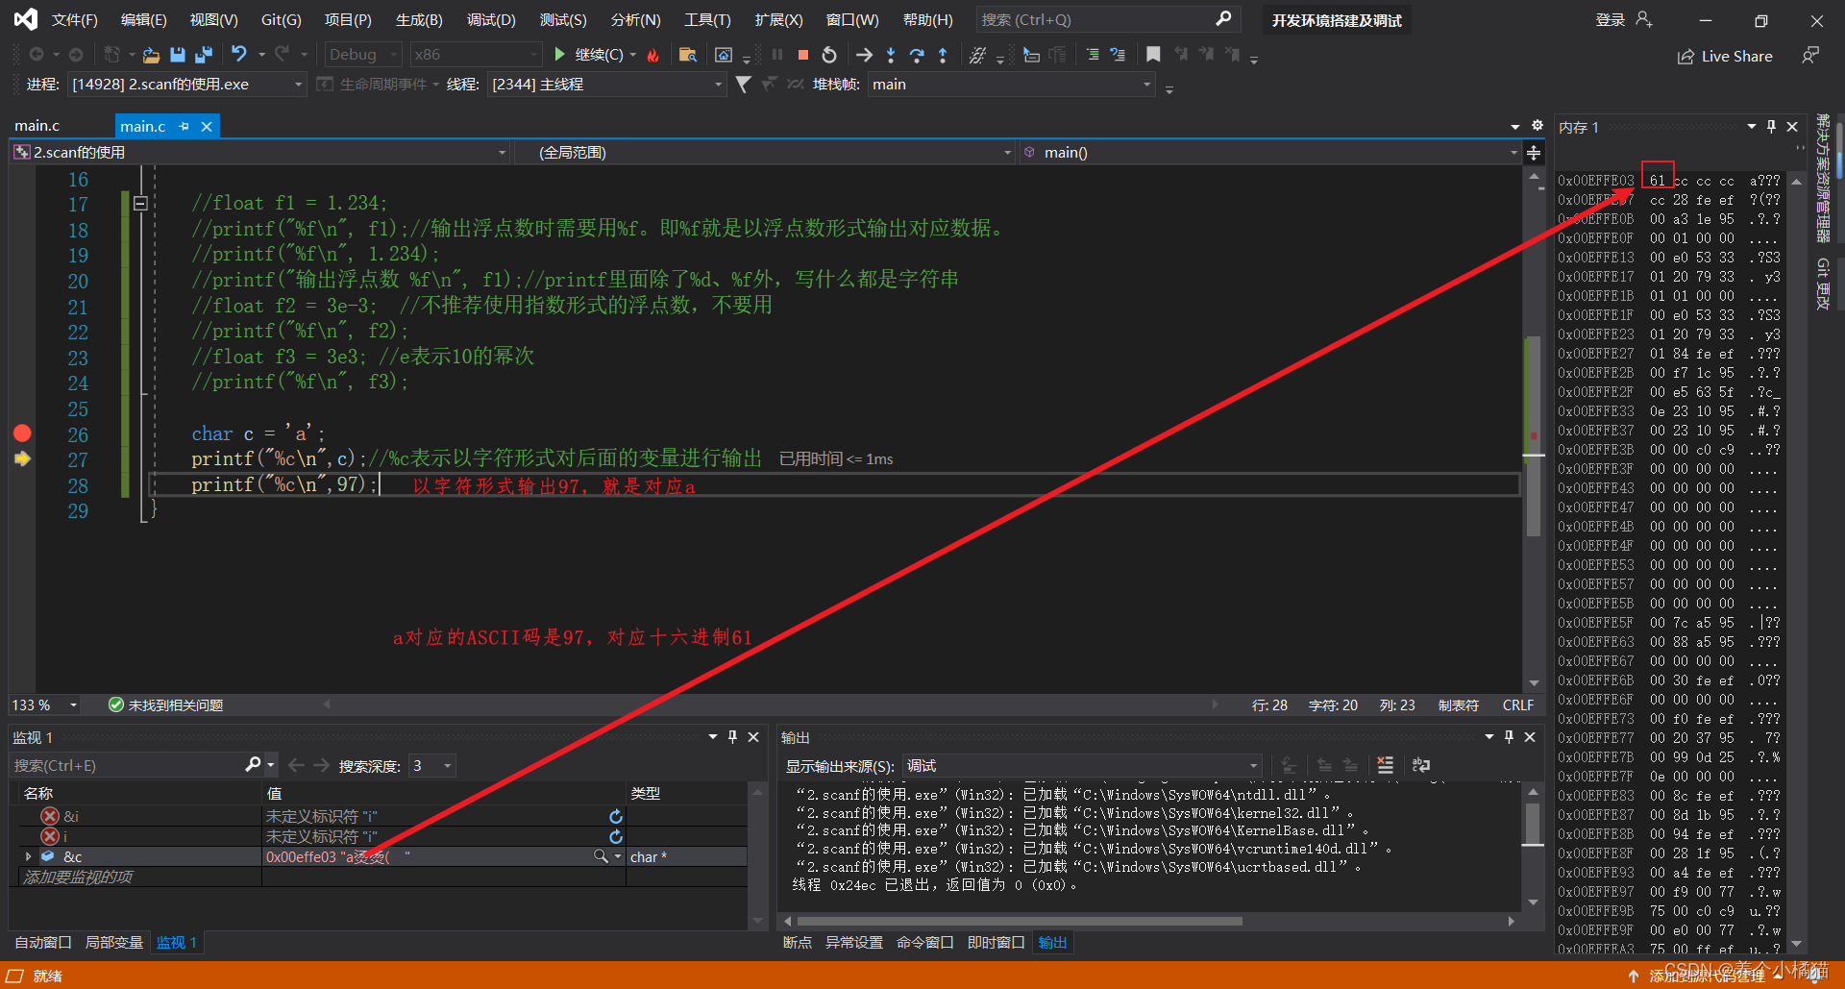The height and width of the screenshot is (989, 1845).
Task: Open the editor settings gear icon
Action: click(1537, 126)
